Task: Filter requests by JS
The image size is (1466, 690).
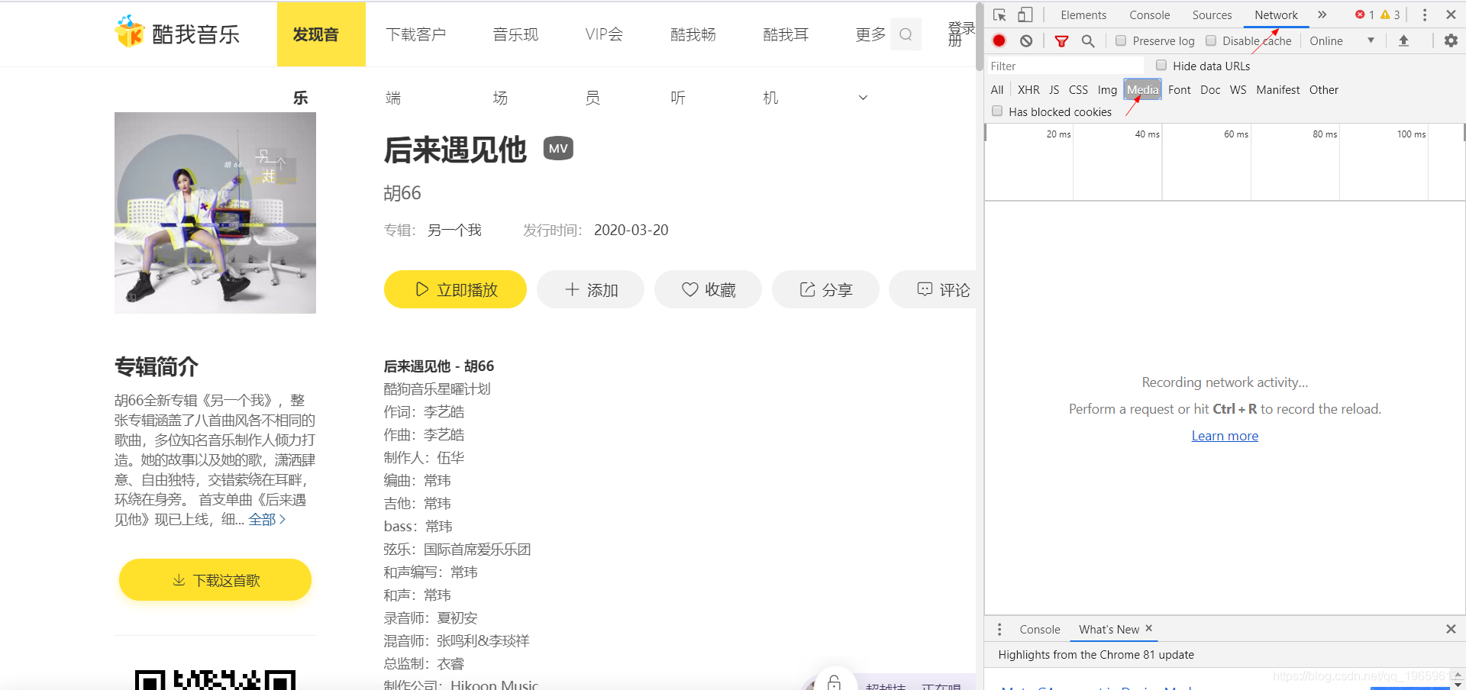Action: tap(1054, 89)
